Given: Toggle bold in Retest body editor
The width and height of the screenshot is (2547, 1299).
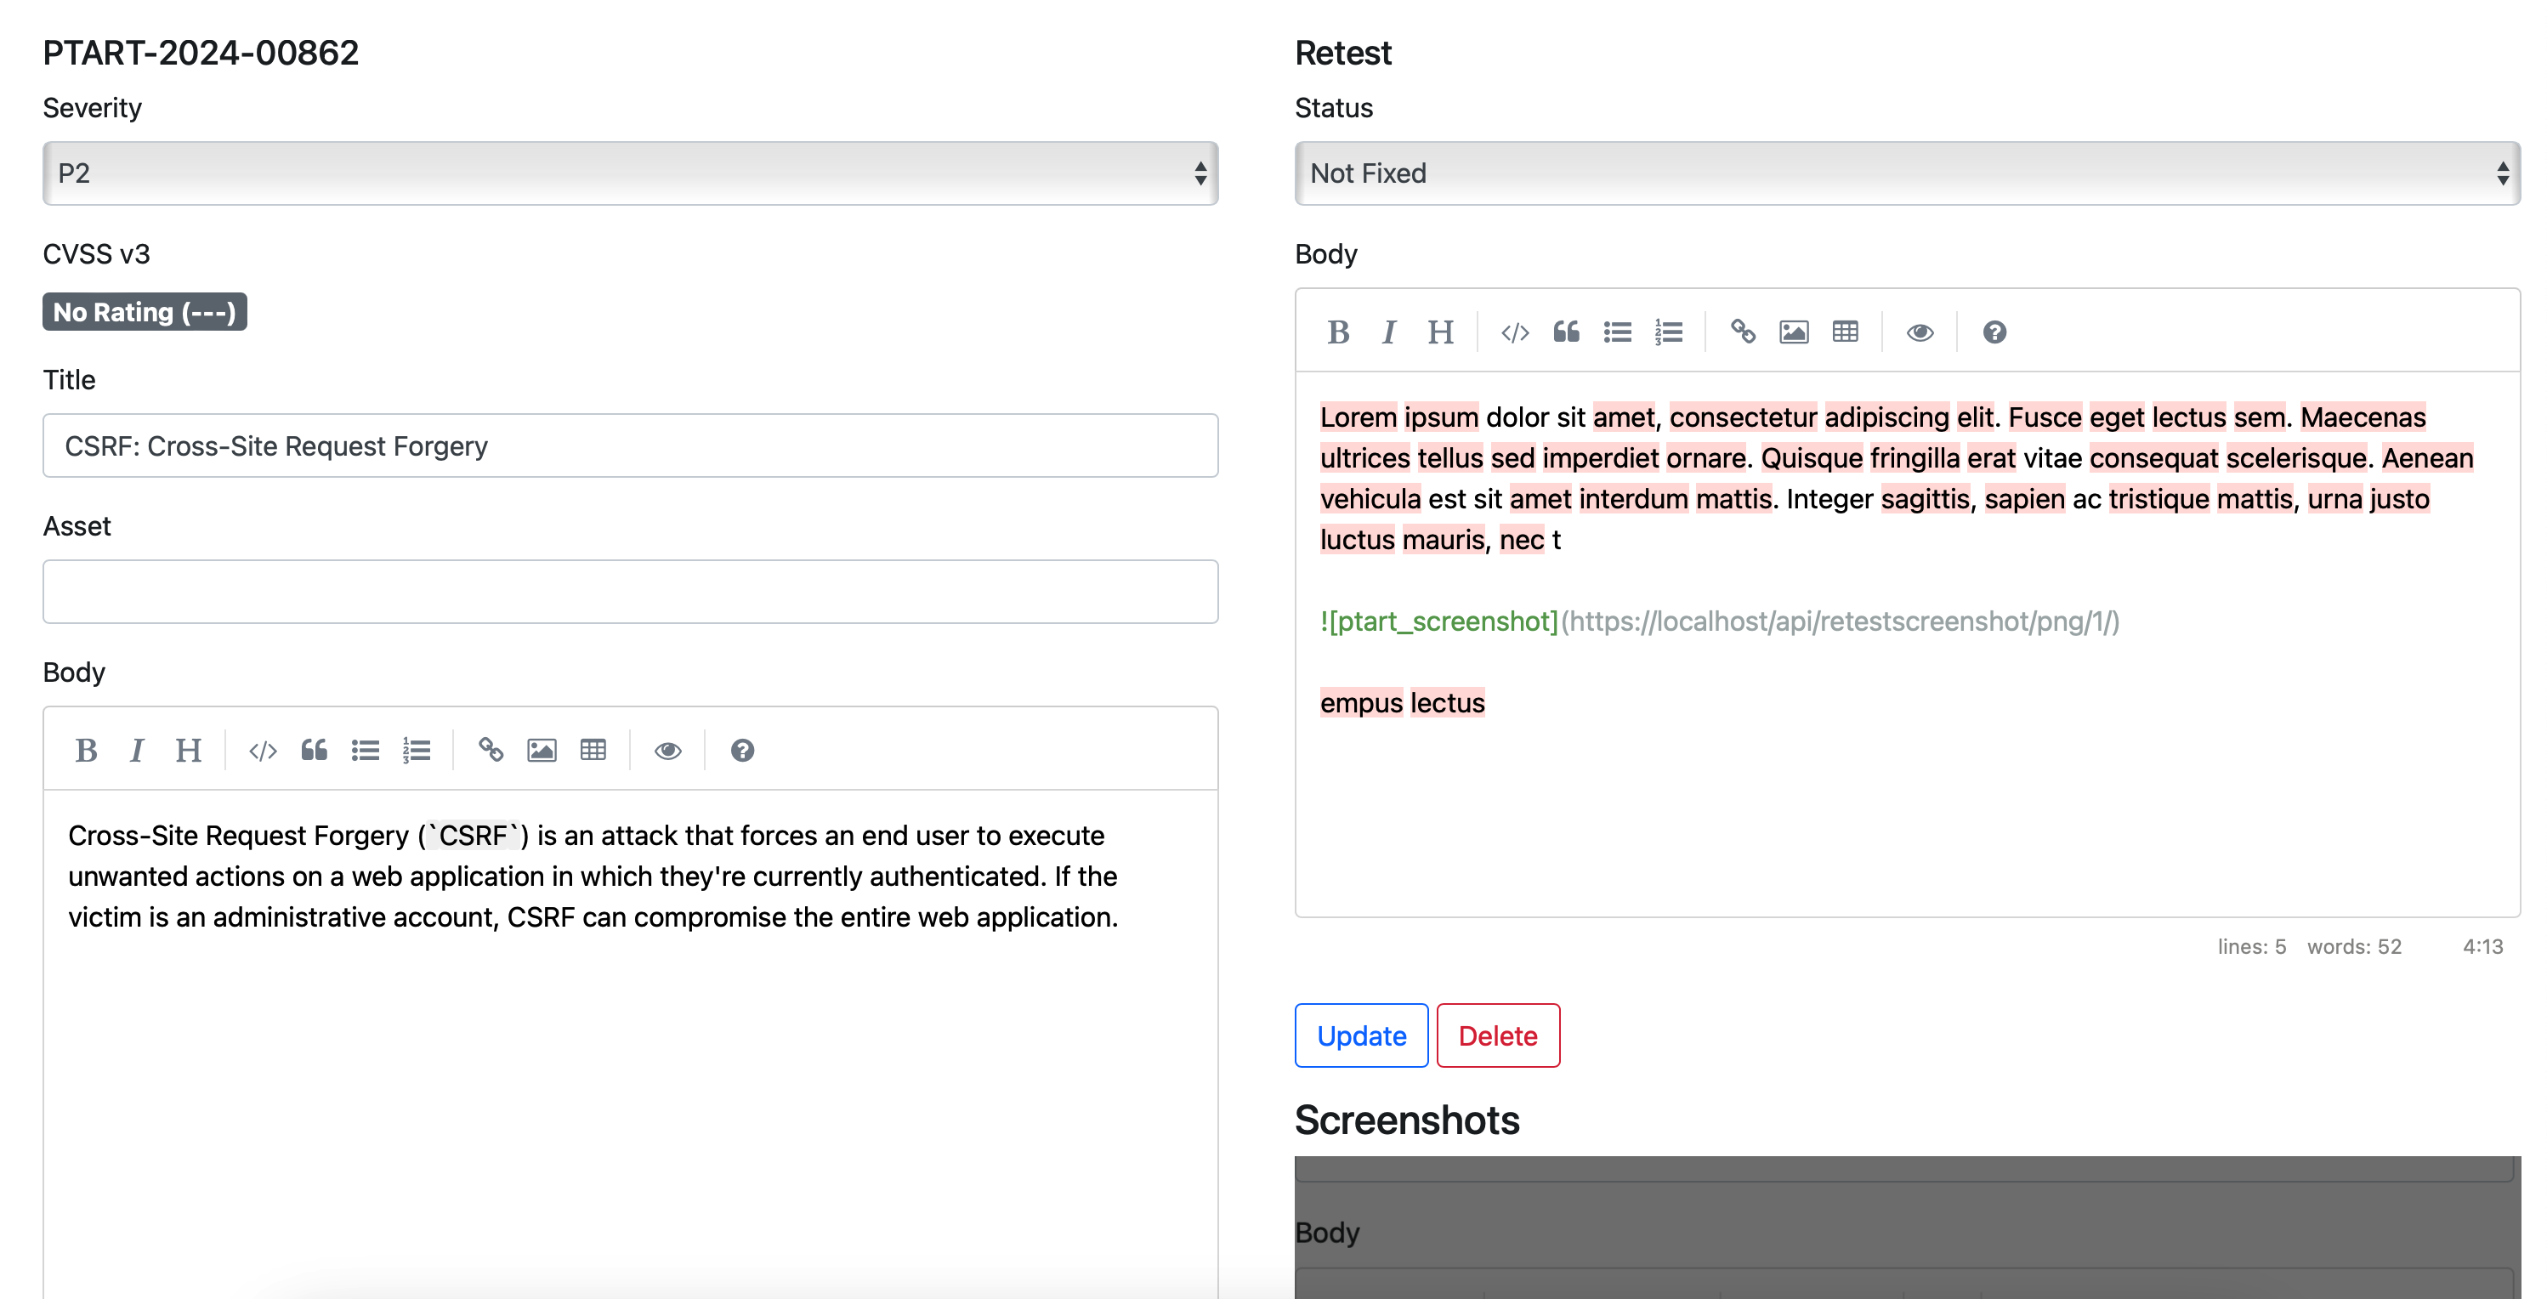Looking at the screenshot, I should tap(1338, 332).
